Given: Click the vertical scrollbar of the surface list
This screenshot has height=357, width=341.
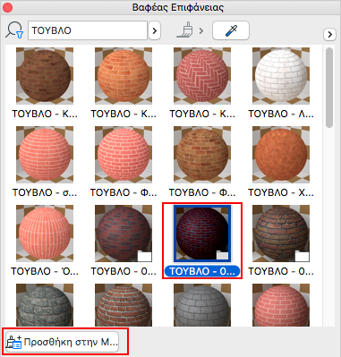Looking at the screenshot, I should [329, 88].
